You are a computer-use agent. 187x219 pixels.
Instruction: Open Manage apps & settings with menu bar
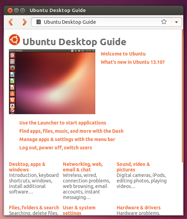pyautogui.click(x=67, y=139)
